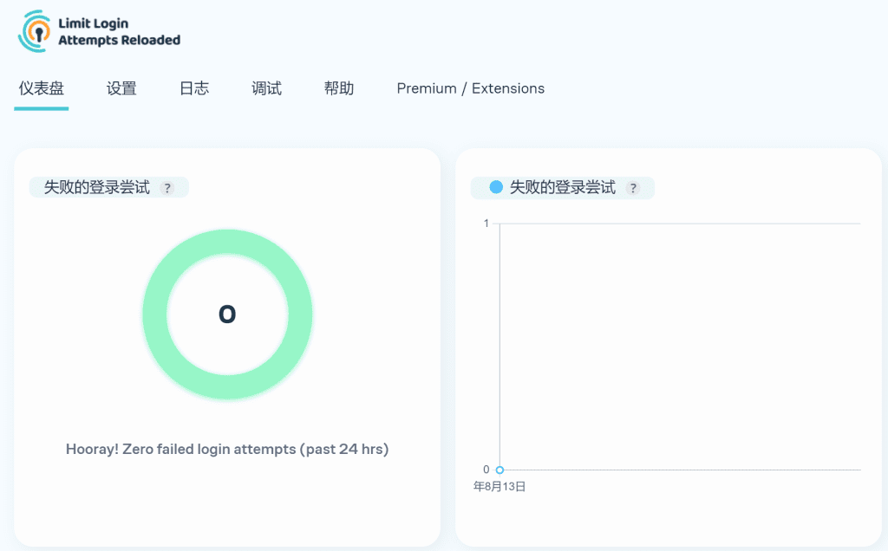The height and width of the screenshot is (551, 888).
Task: Select the 调试 tab
Action: (266, 88)
